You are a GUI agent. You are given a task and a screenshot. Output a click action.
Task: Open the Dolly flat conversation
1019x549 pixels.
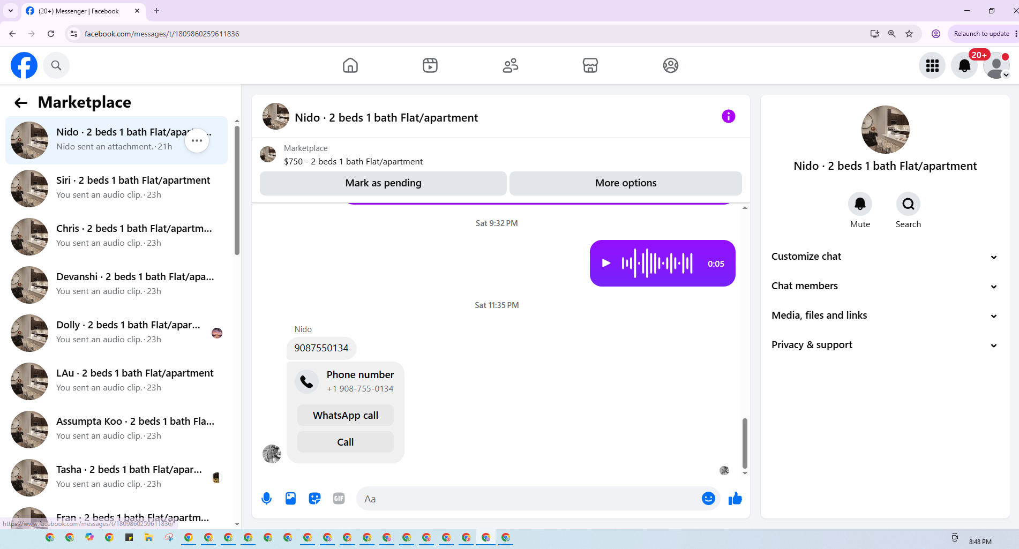point(116,333)
